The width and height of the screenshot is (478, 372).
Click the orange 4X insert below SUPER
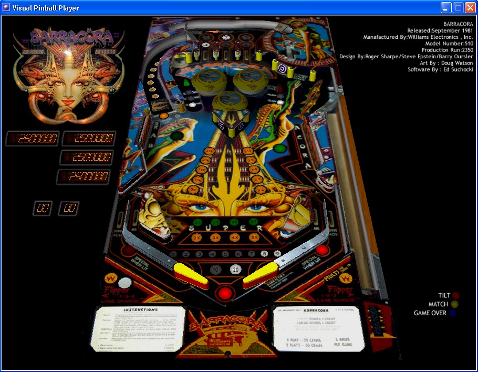[234, 237]
